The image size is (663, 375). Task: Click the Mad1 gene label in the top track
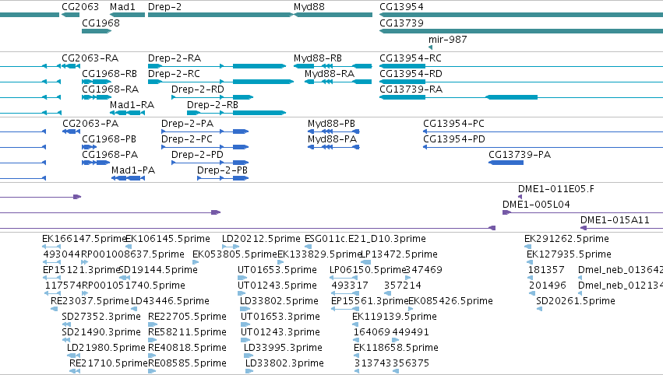pyautogui.click(x=122, y=7)
